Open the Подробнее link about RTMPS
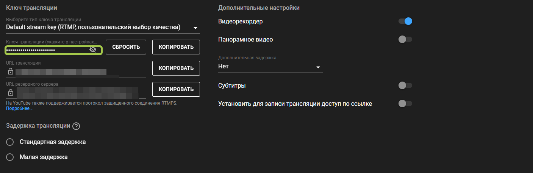Screen dimensions: 533x173 19,109
